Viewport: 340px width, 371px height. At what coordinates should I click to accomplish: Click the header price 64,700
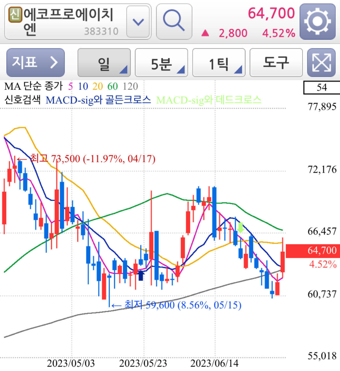271,13
